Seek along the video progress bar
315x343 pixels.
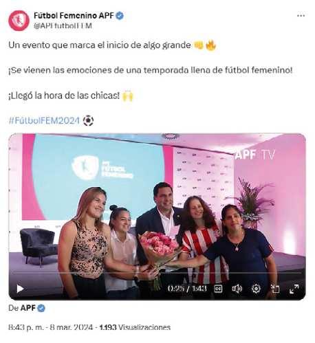pos(157,273)
